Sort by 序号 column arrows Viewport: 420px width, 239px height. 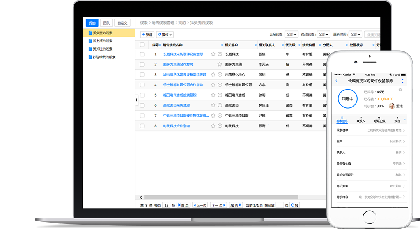pyautogui.click(x=160, y=45)
